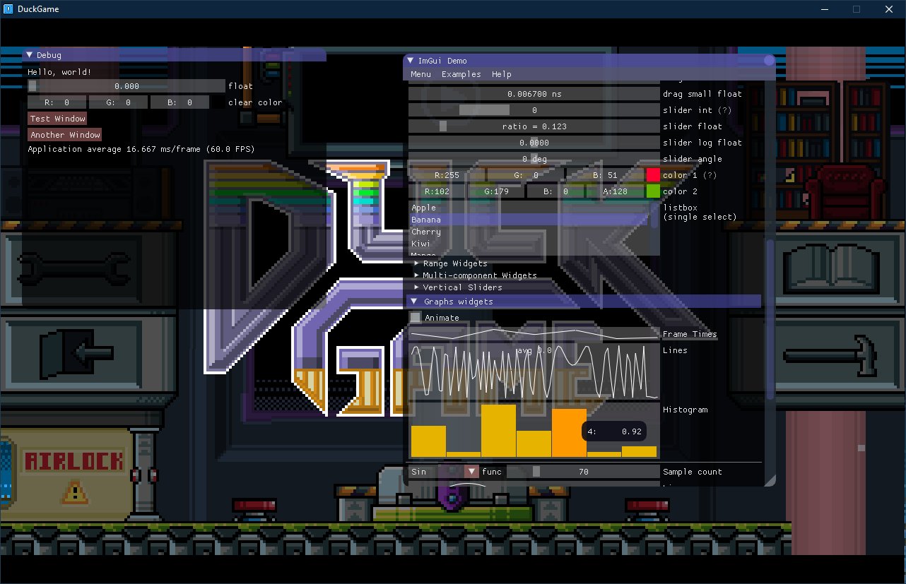Click the R:102 field of color 2
The height and width of the screenshot is (584, 906).
tap(437, 191)
